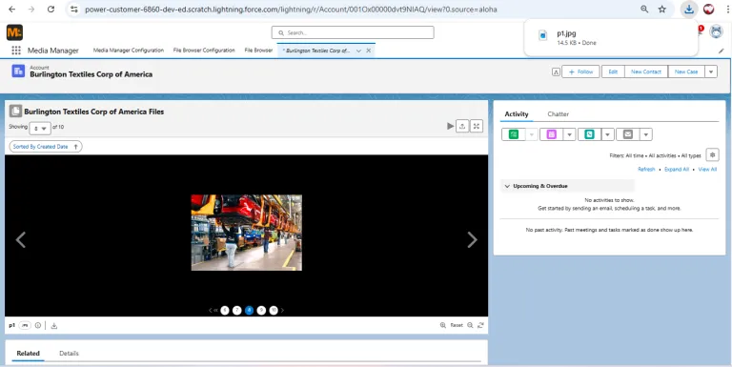Click the upload file icon in Files header
Viewport: 732px width, 367px height.
[x=462, y=126]
